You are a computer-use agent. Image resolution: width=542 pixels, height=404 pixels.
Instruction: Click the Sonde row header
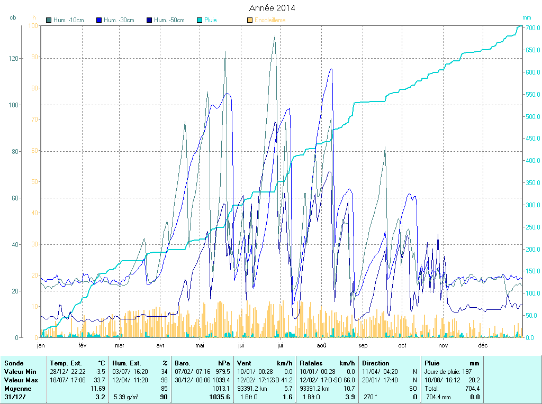pos(13,363)
